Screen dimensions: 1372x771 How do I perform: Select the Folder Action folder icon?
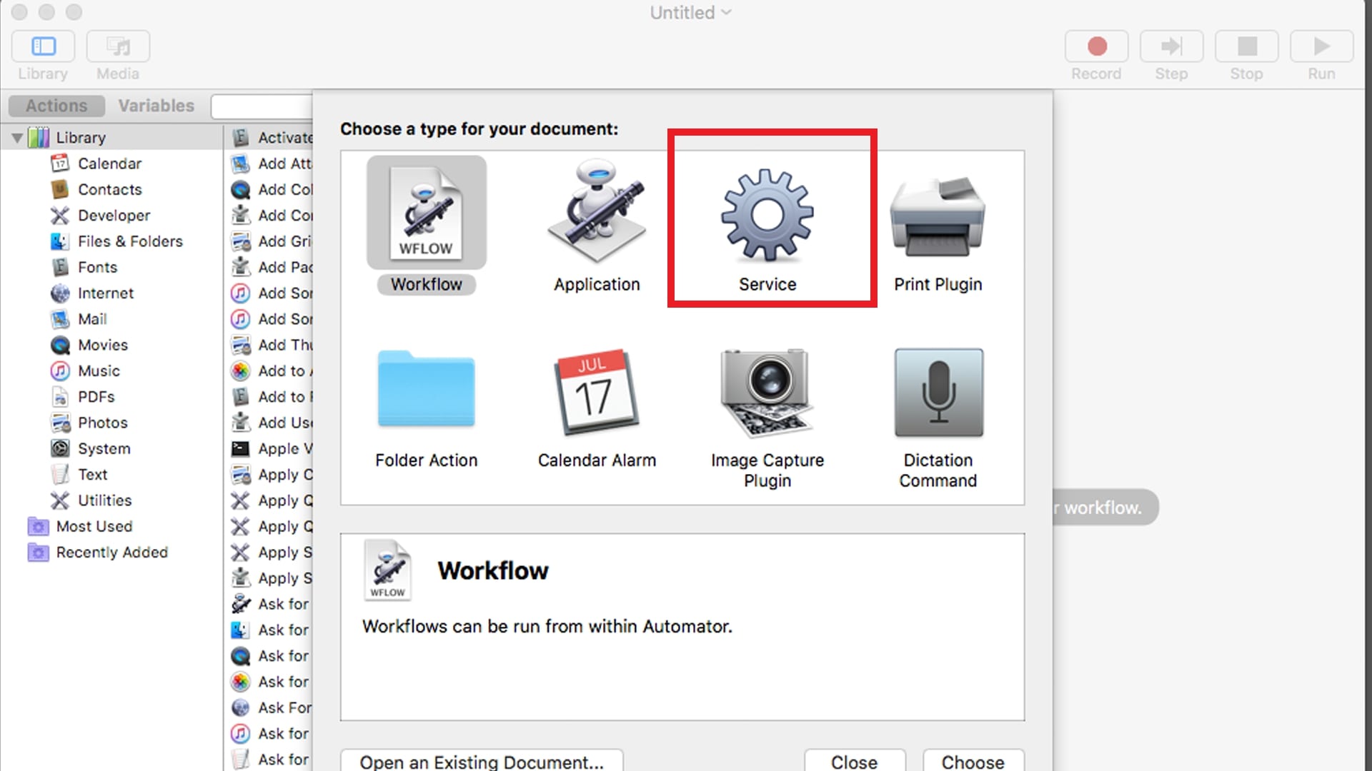pyautogui.click(x=427, y=389)
